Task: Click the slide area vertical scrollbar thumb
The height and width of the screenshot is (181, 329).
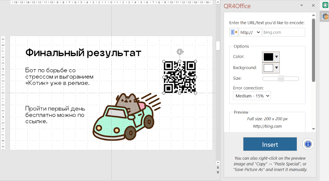Action: click(218, 46)
